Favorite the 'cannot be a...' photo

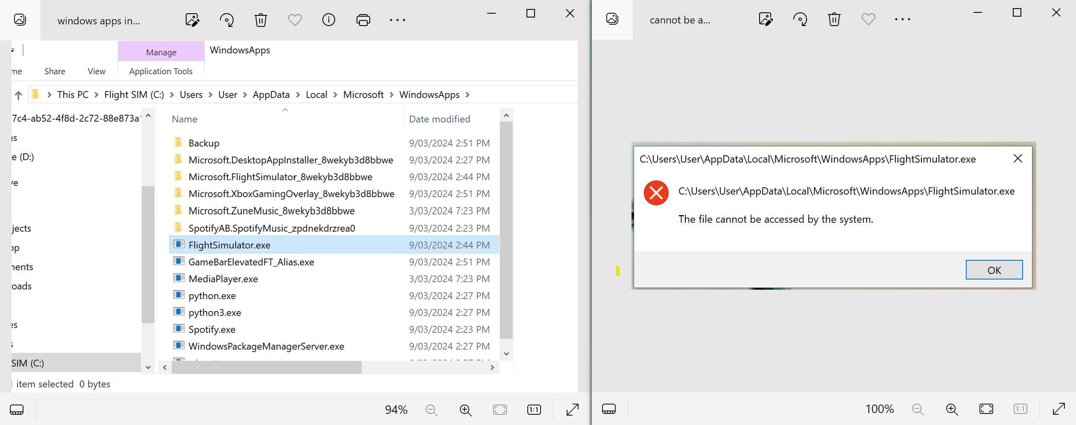(x=868, y=19)
